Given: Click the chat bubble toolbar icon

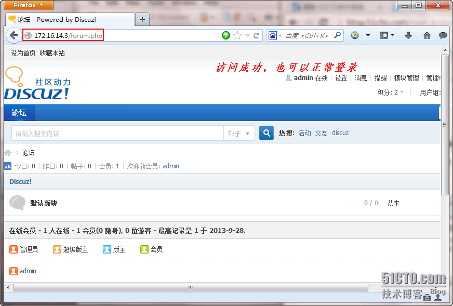Looking at the screenshot, I should (443, 35).
